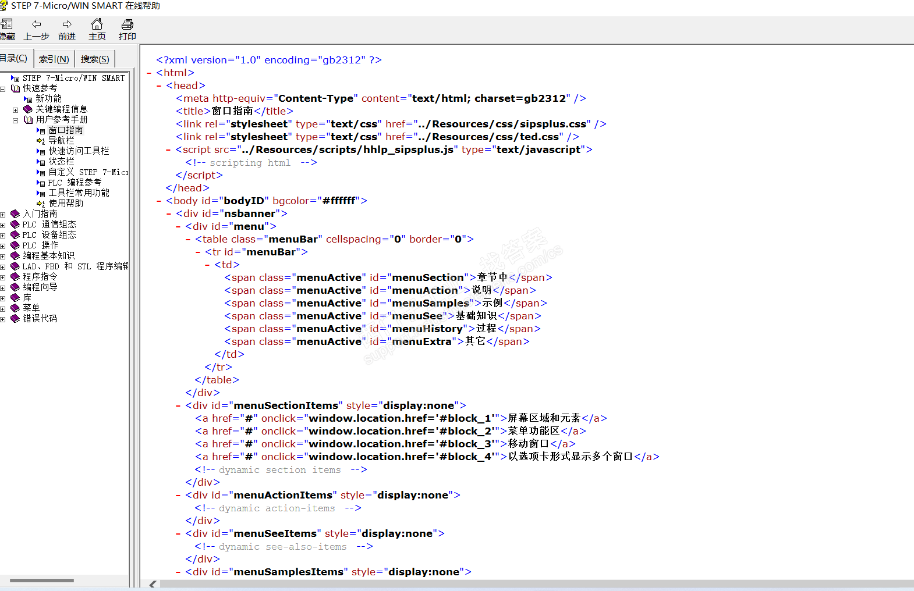This screenshot has width=914, height=591.
Task: Click the open book icon for 用户参考手册
Action: tap(28, 120)
